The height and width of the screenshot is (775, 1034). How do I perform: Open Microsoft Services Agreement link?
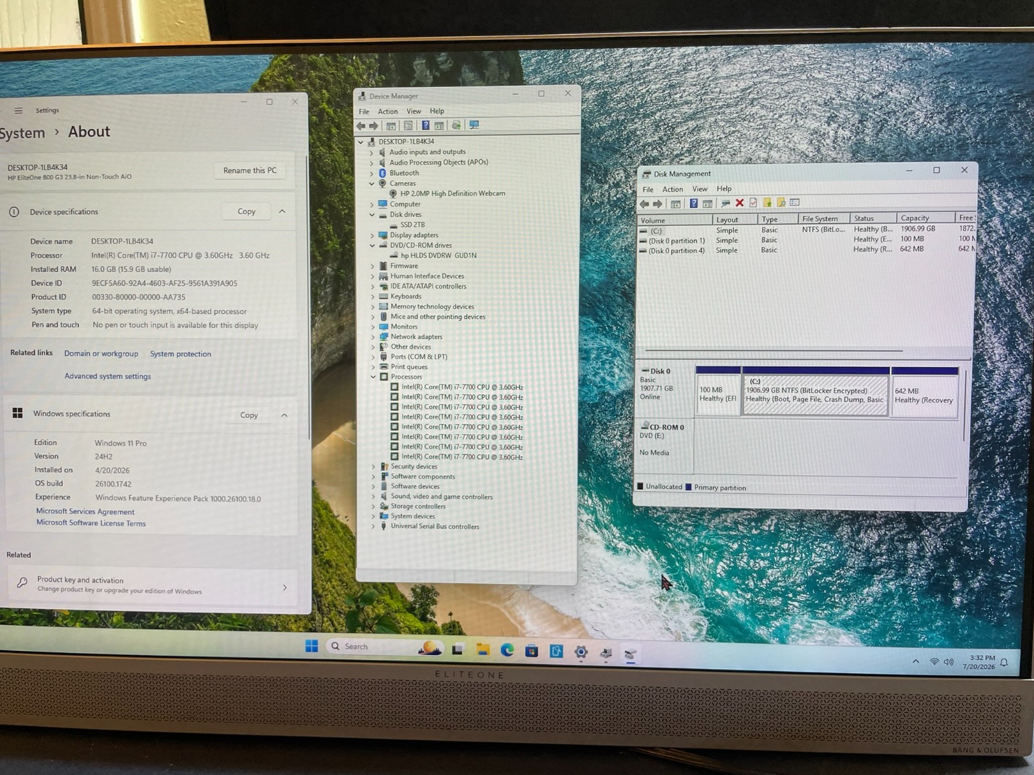(85, 512)
